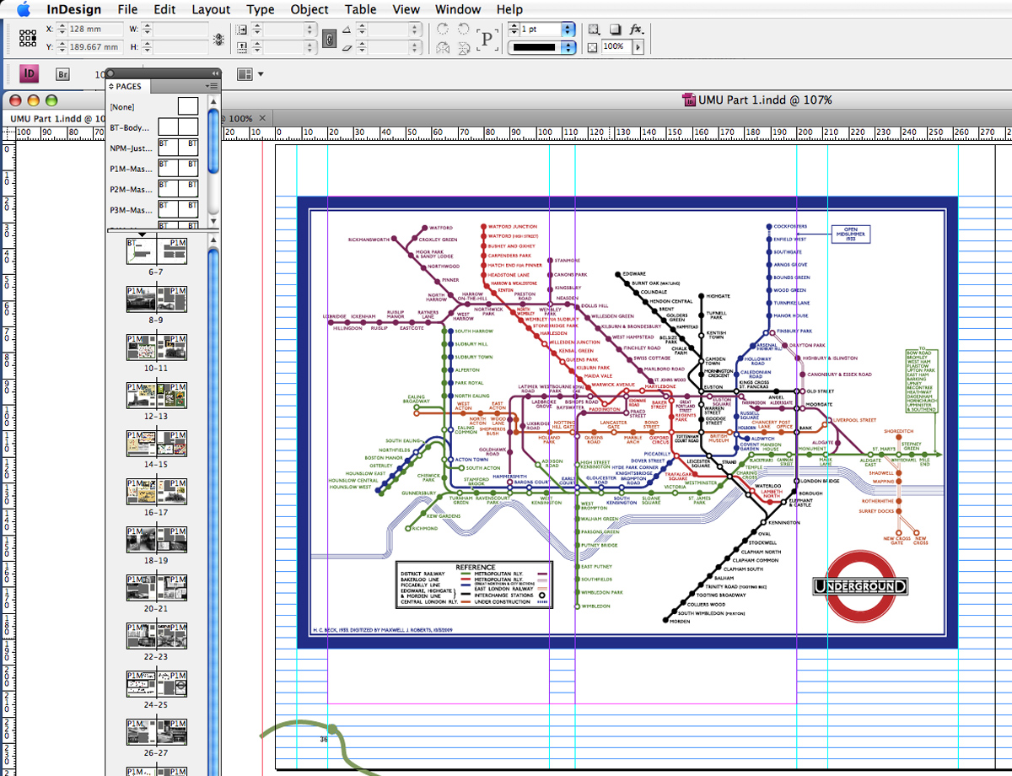Open the fx effects menu
Screen dimensions: 1012x776
click(636, 30)
